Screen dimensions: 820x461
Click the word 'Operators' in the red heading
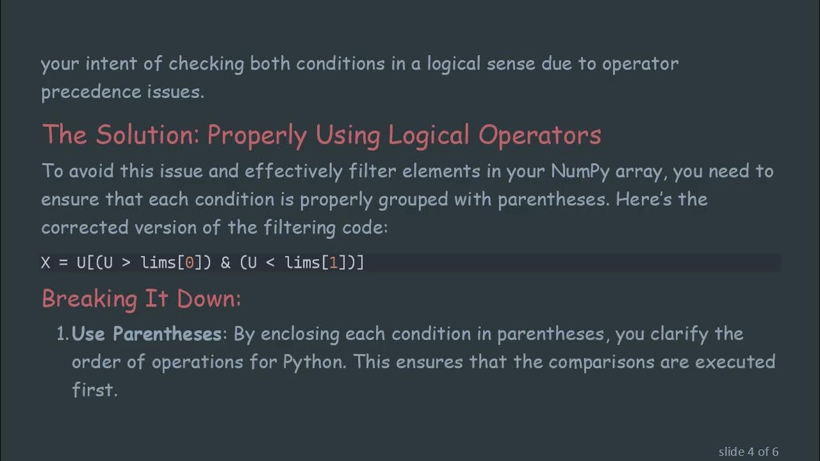[539, 135]
